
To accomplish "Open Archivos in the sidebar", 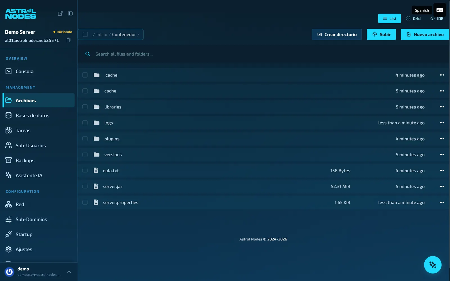I will point(39,100).
